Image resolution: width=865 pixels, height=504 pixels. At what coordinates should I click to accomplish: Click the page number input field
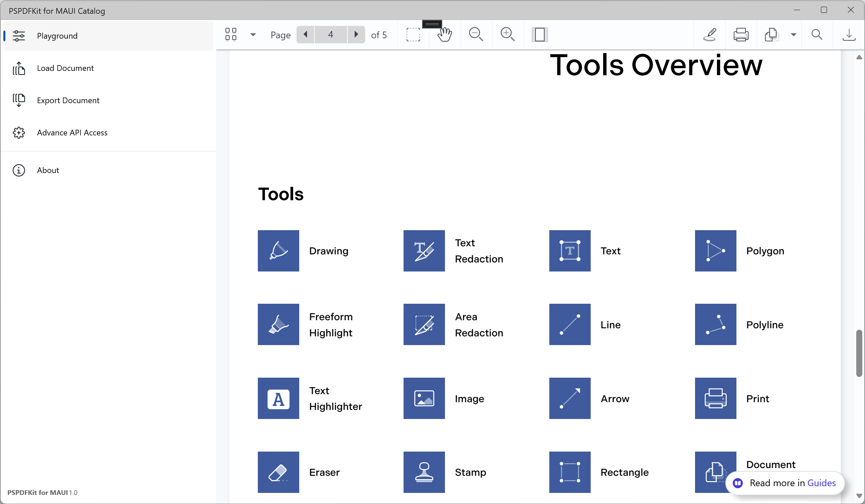[x=331, y=35]
